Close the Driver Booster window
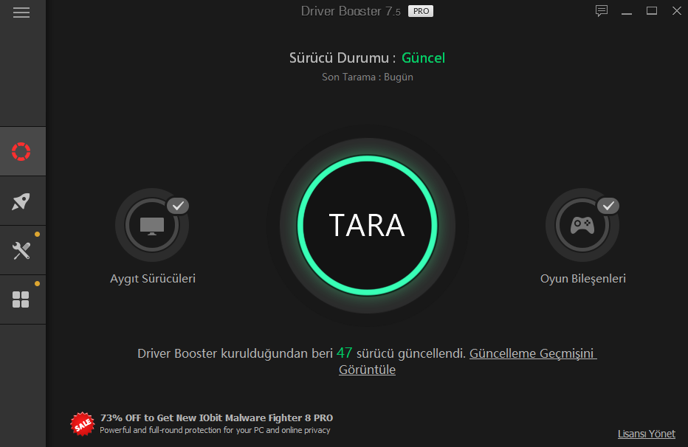688x447 pixels. click(x=677, y=11)
